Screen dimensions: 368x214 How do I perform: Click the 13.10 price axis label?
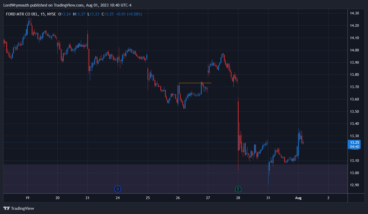[355, 160]
